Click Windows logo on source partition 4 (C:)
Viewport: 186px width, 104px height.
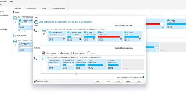tap(99, 32)
